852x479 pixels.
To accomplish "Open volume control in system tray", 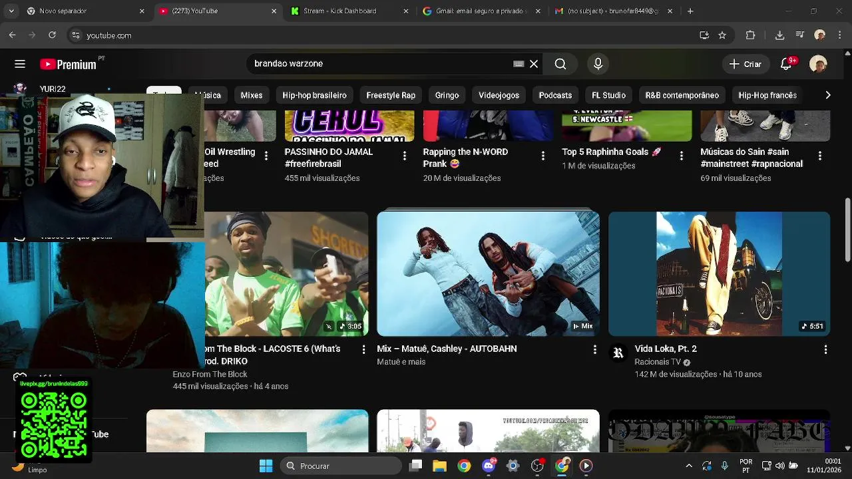I will click(779, 466).
